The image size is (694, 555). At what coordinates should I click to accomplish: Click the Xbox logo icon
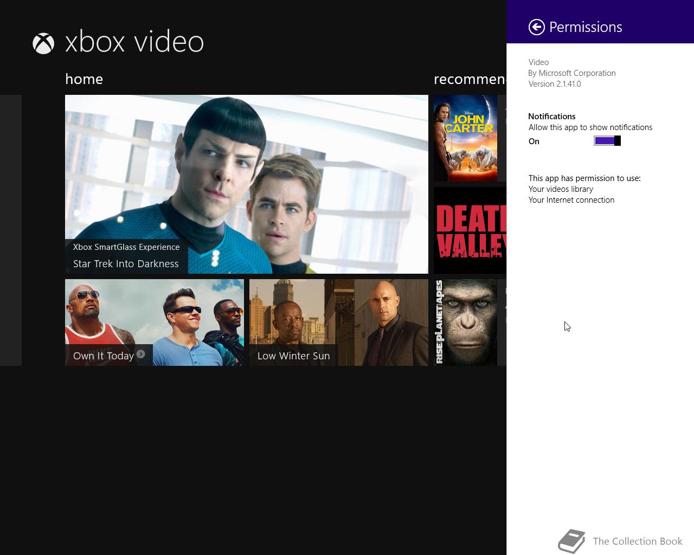[x=43, y=43]
